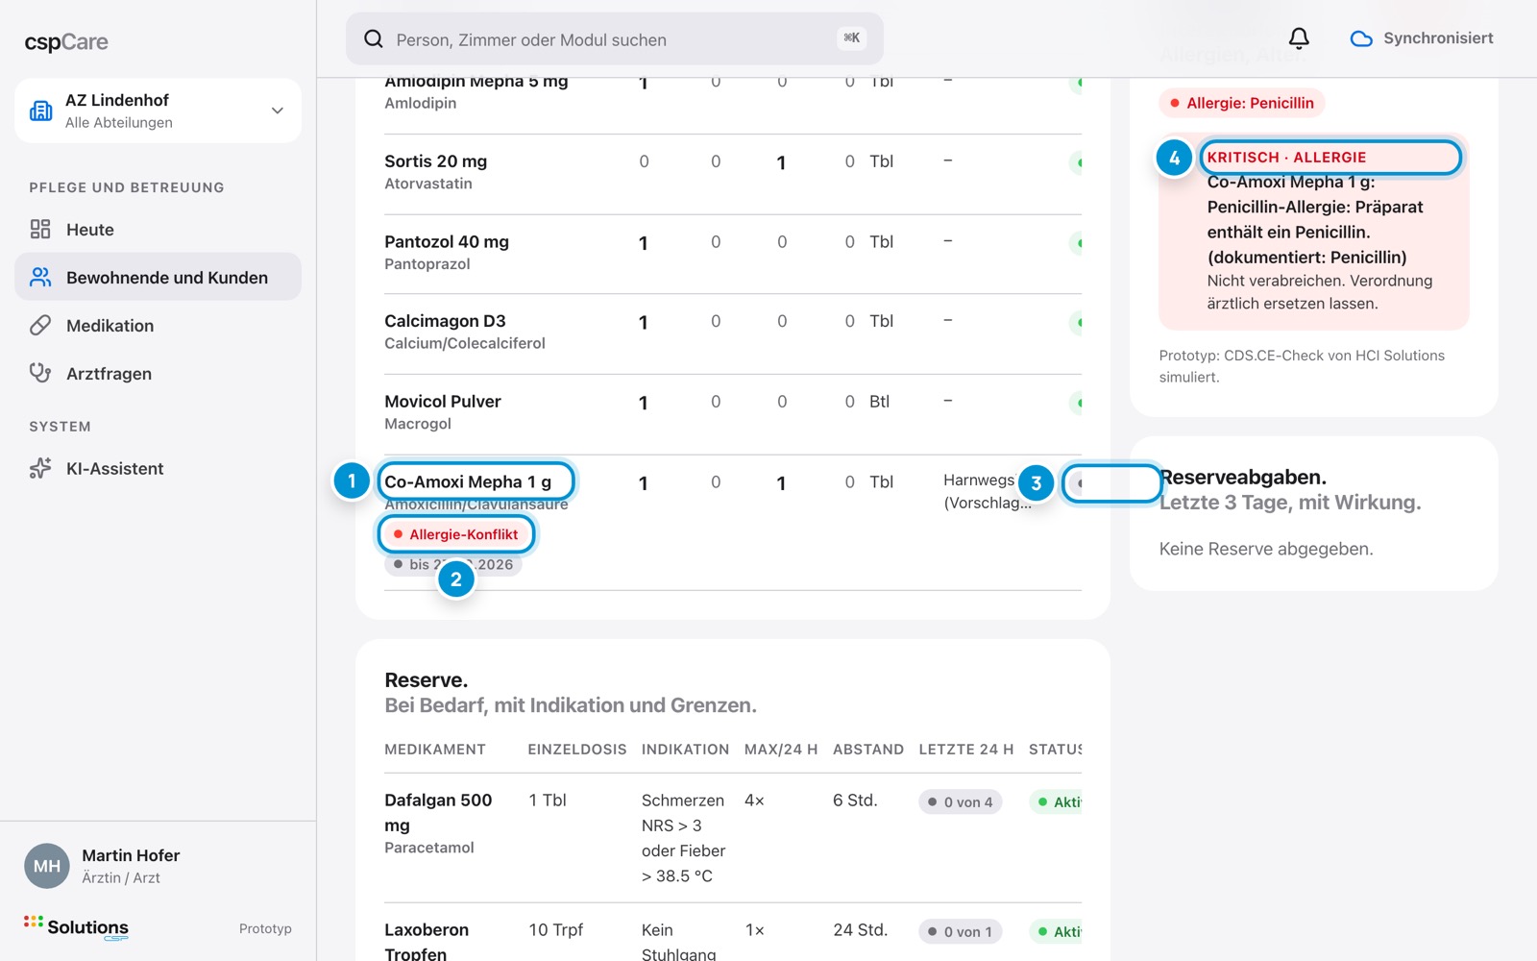Click the Dafalgan 500 mg reserve entry
The width and height of the screenshot is (1537, 961).
438,813
